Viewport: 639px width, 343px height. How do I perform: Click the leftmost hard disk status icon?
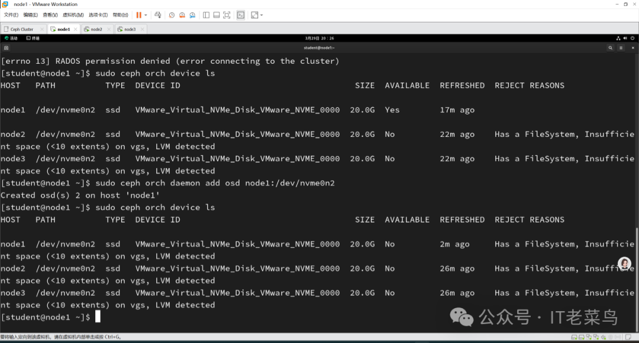[574, 337]
